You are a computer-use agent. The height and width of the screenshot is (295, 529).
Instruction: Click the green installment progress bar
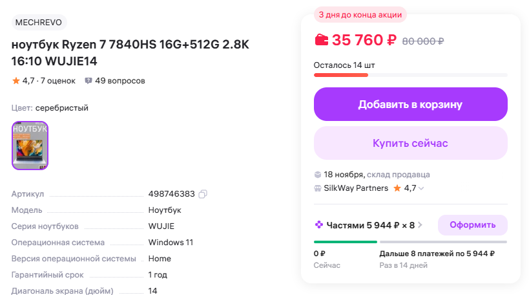(x=345, y=242)
